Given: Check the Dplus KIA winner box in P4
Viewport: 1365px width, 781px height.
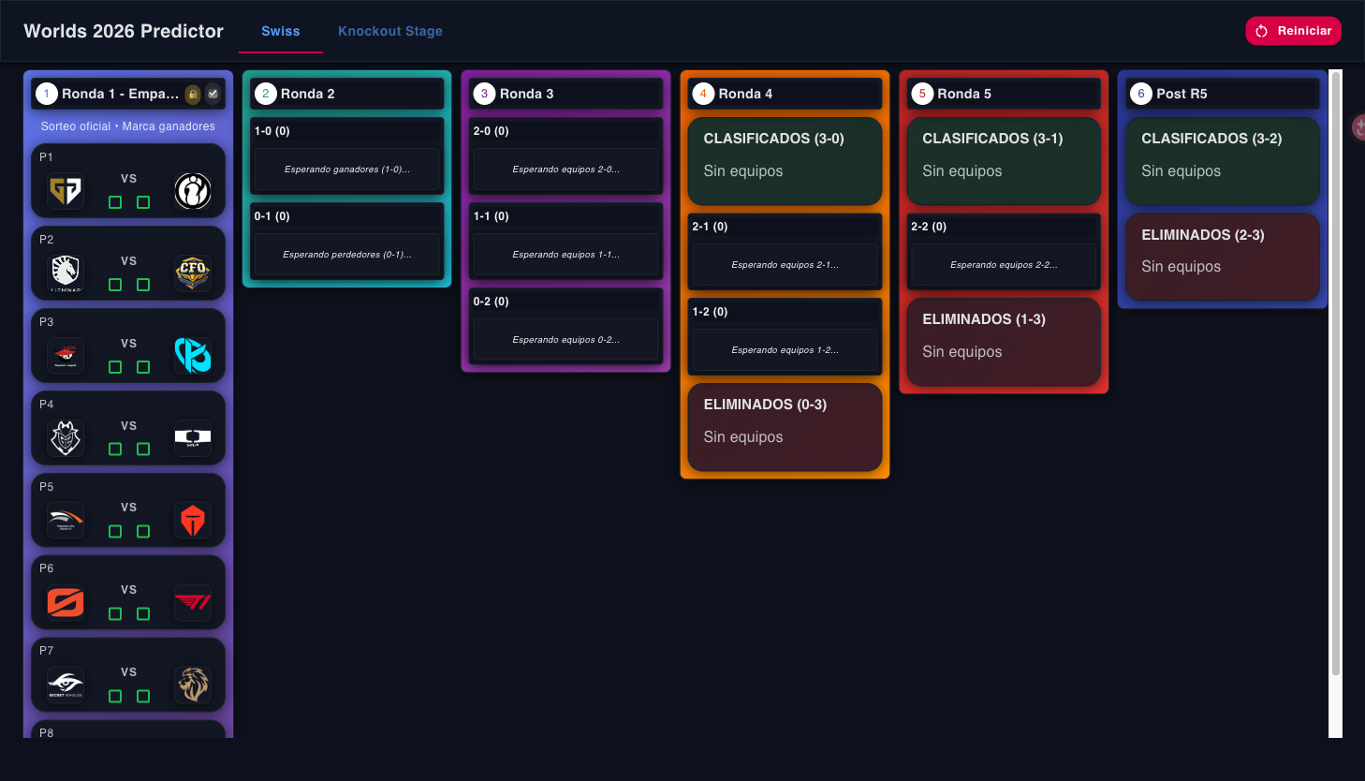Looking at the screenshot, I should tap(143, 449).
